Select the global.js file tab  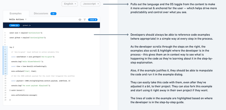point(27,25)
